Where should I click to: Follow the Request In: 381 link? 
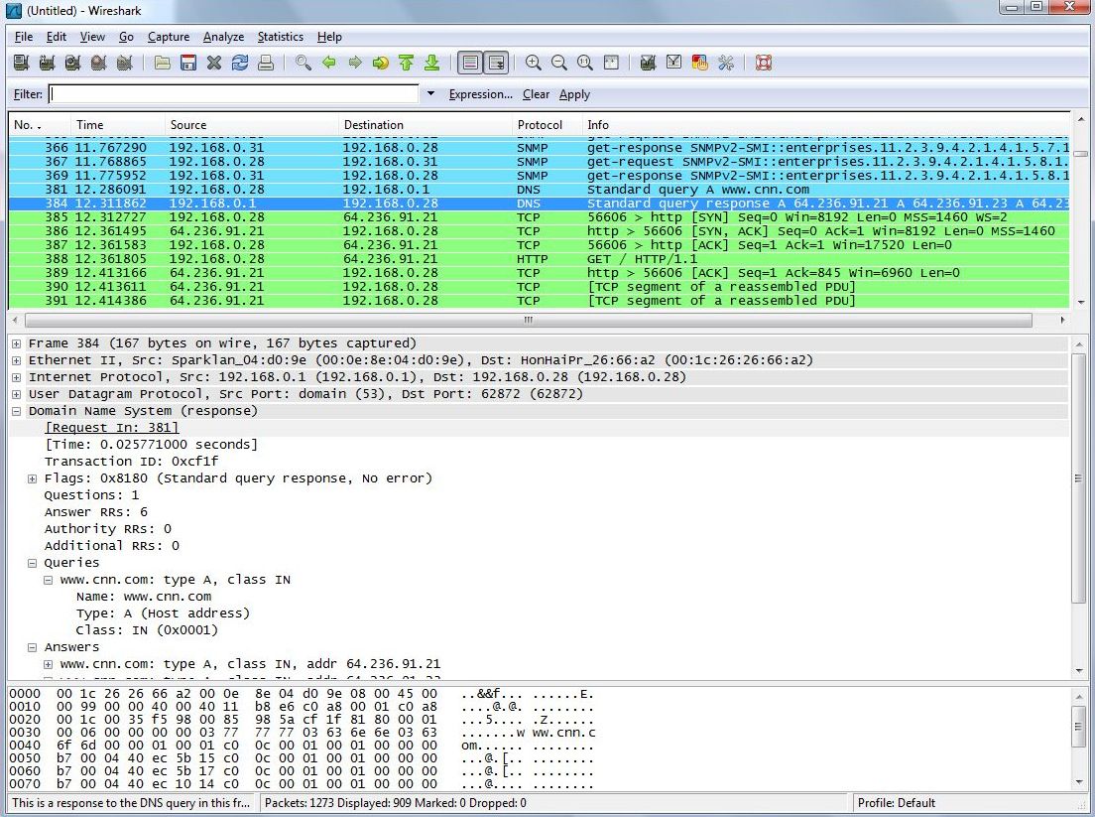point(112,428)
